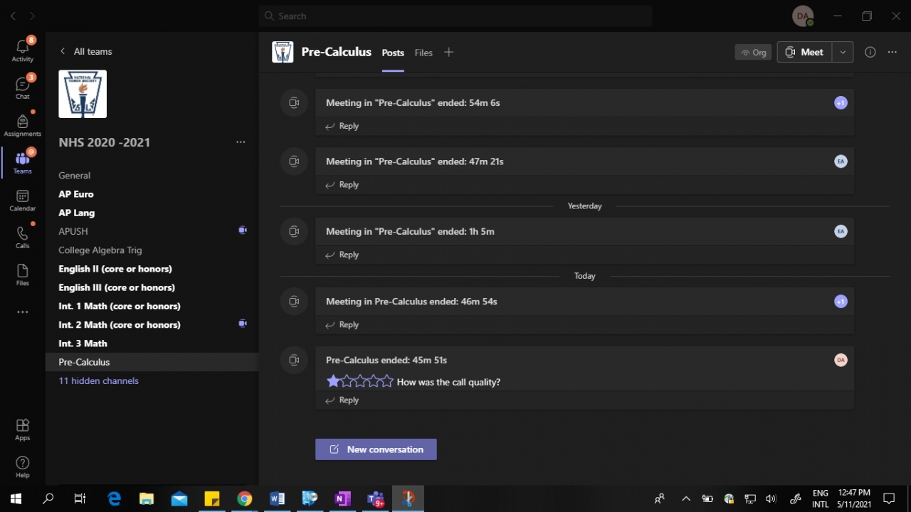Screen dimensions: 911x512
Task: Open the Activity feed
Action: click(23, 49)
